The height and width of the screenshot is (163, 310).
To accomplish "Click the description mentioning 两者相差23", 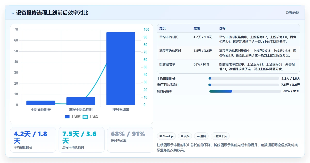I will click(x=258, y=67).
